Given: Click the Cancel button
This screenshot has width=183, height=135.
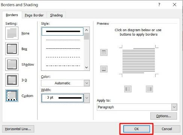Looking at the screenshot, I should tap(167, 129).
